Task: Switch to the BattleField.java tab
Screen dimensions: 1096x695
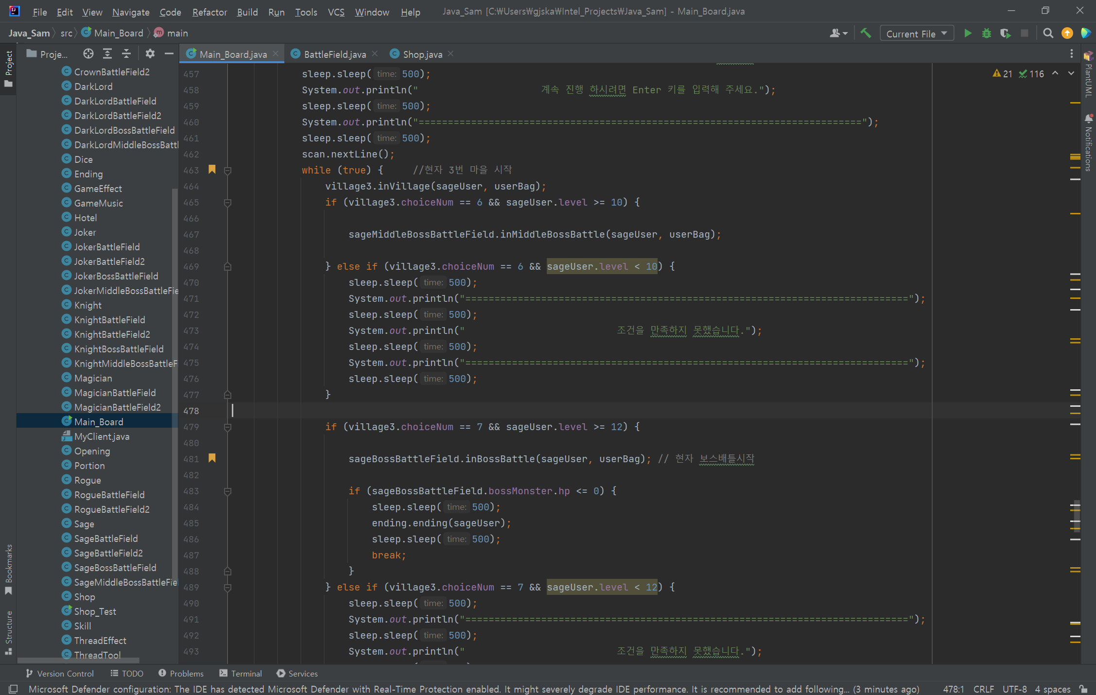Action: pyautogui.click(x=334, y=54)
